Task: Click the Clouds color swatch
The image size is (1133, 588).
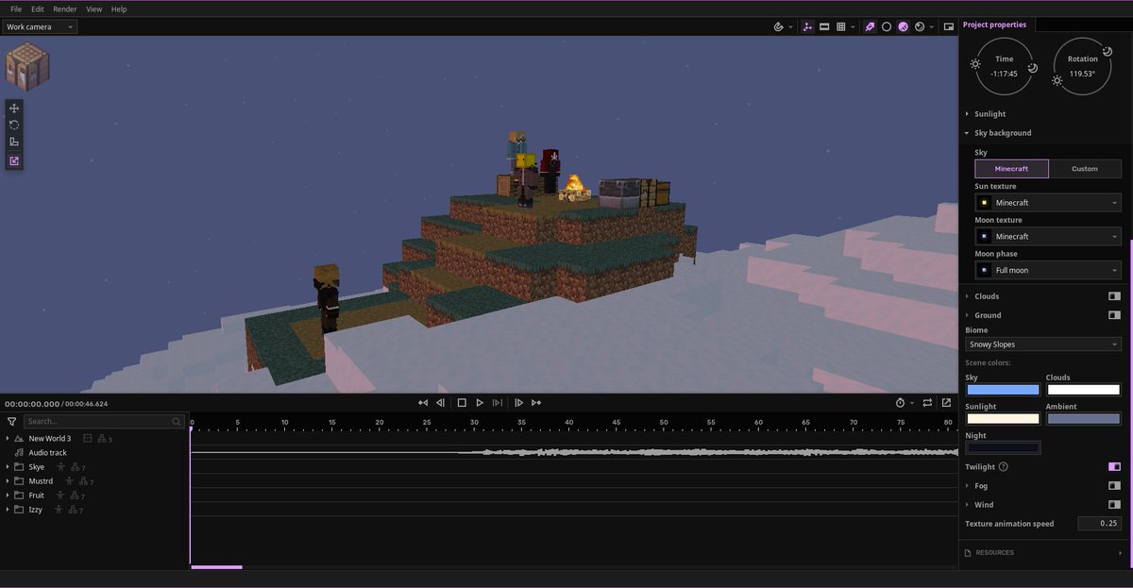Action: (1083, 390)
